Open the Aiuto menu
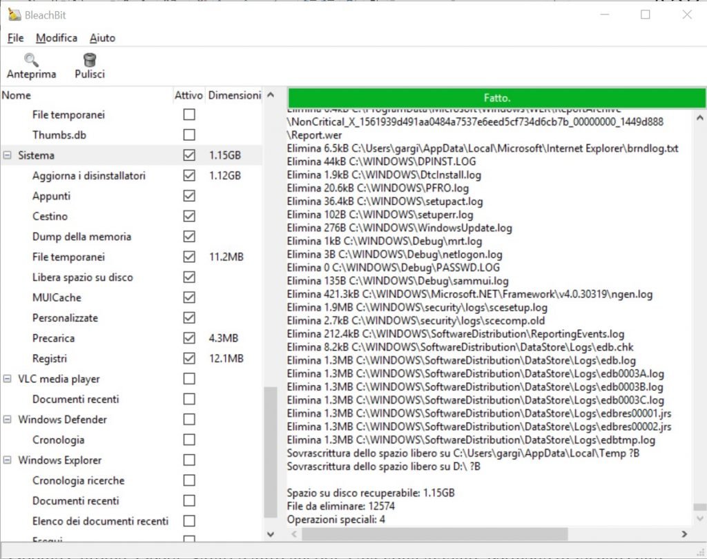 pyautogui.click(x=102, y=38)
